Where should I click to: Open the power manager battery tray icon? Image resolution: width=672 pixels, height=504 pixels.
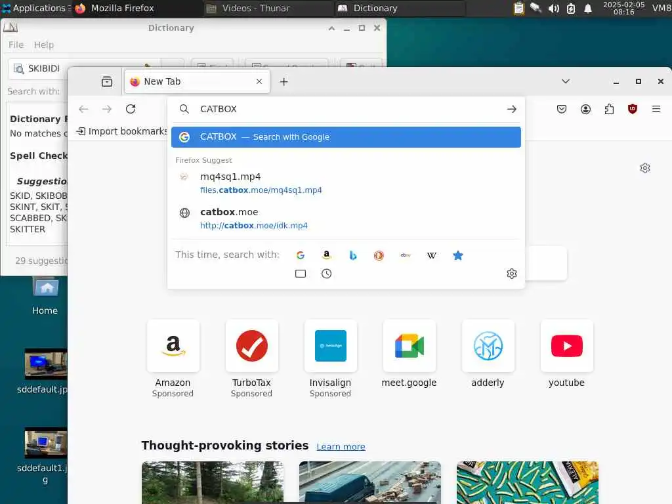click(570, 8)
